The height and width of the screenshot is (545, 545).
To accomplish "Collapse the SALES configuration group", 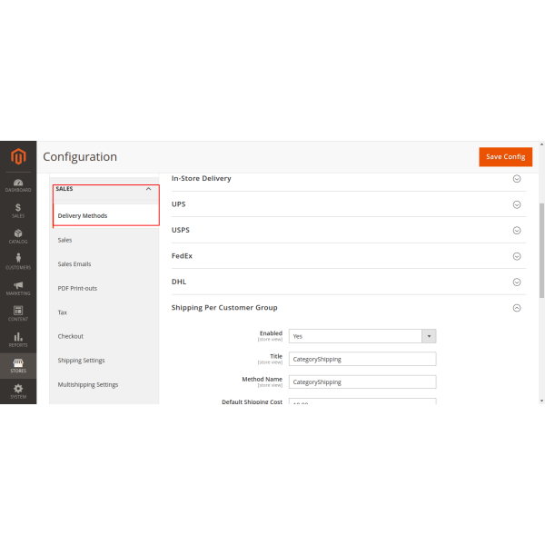I will pyautogui.click(x=149, y=189).
